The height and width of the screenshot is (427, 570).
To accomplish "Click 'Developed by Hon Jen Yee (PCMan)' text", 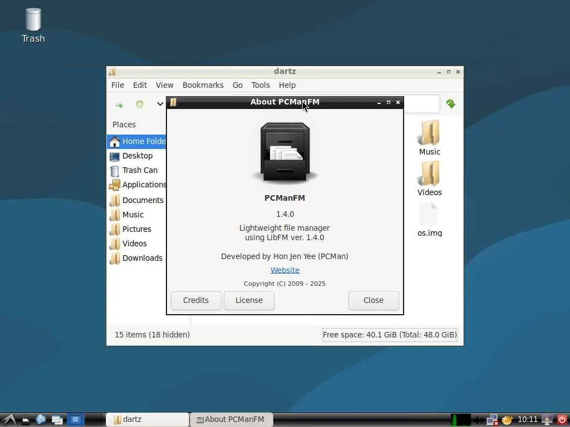I will (284, 256).
